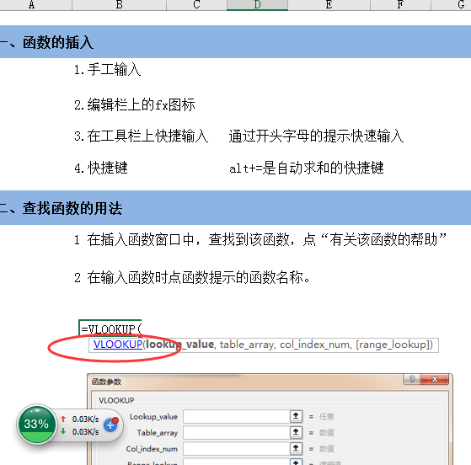This screenshot has width=471, height=465.
Task: Select column F header
Action: tap(401, 5)
